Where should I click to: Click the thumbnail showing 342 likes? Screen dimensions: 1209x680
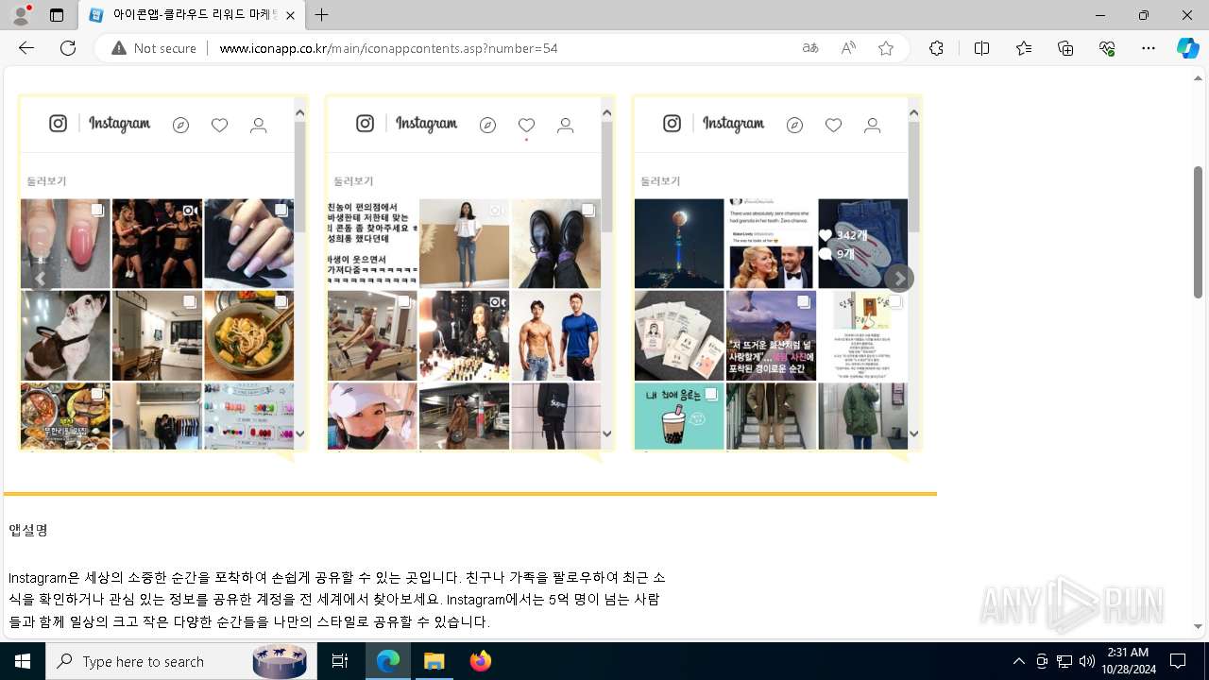[862, 244]
